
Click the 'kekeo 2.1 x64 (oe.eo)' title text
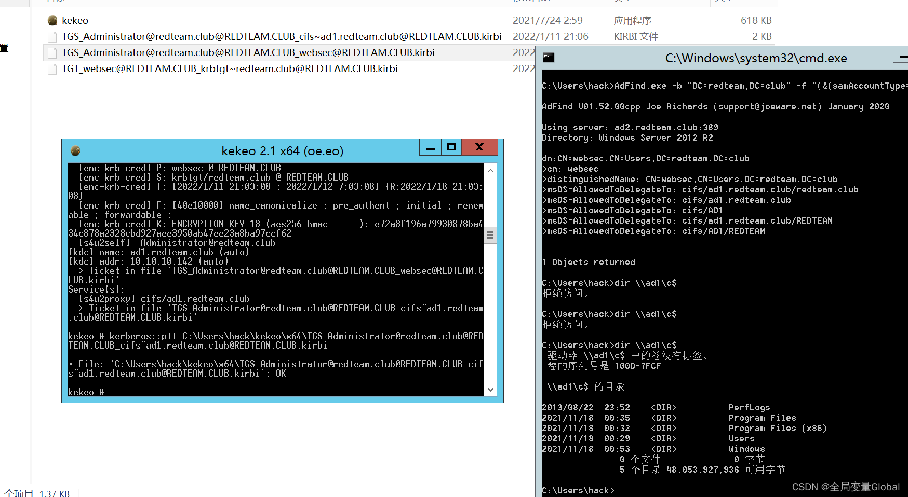coord(283,150)
